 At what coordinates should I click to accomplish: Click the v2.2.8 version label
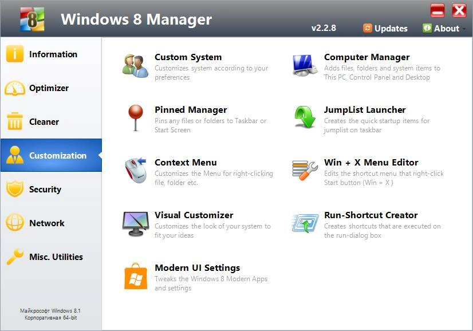point(324,28)
